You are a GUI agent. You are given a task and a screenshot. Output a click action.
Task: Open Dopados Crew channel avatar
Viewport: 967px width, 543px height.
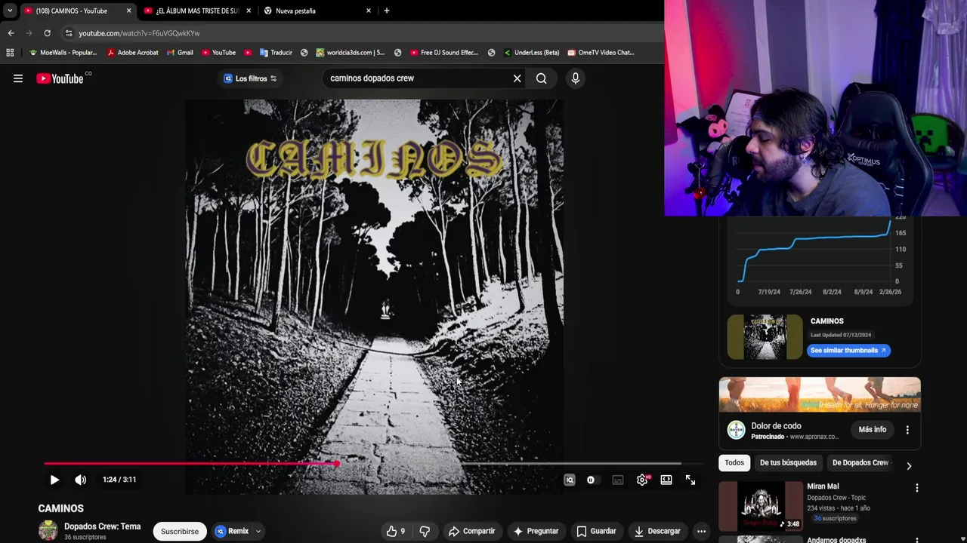48,531
